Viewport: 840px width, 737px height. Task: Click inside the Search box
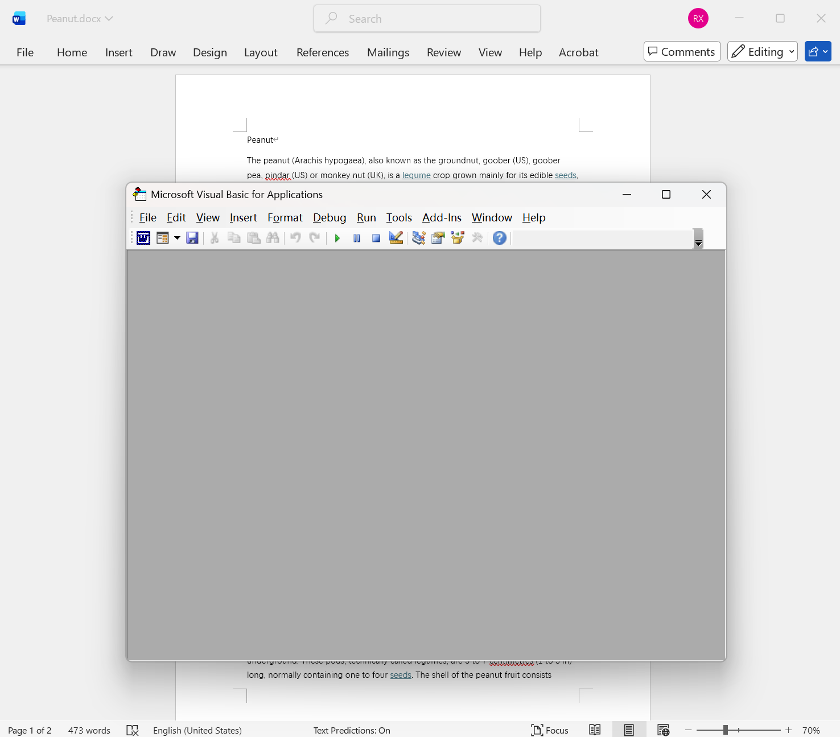(426, 18)
